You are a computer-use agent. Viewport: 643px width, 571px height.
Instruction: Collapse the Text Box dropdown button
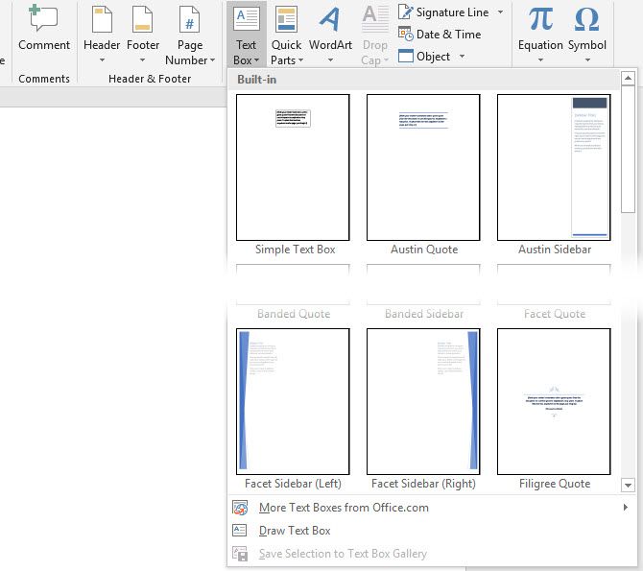click(247, 36)
